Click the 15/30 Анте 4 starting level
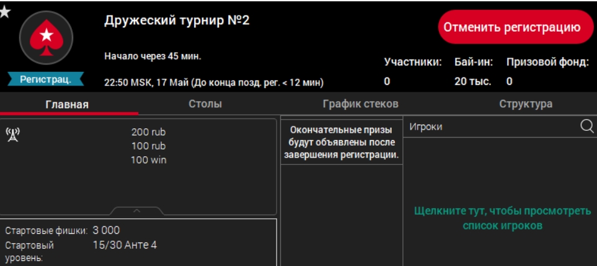The width and height of the screenshot is (597, 266). tap(125, 245)
